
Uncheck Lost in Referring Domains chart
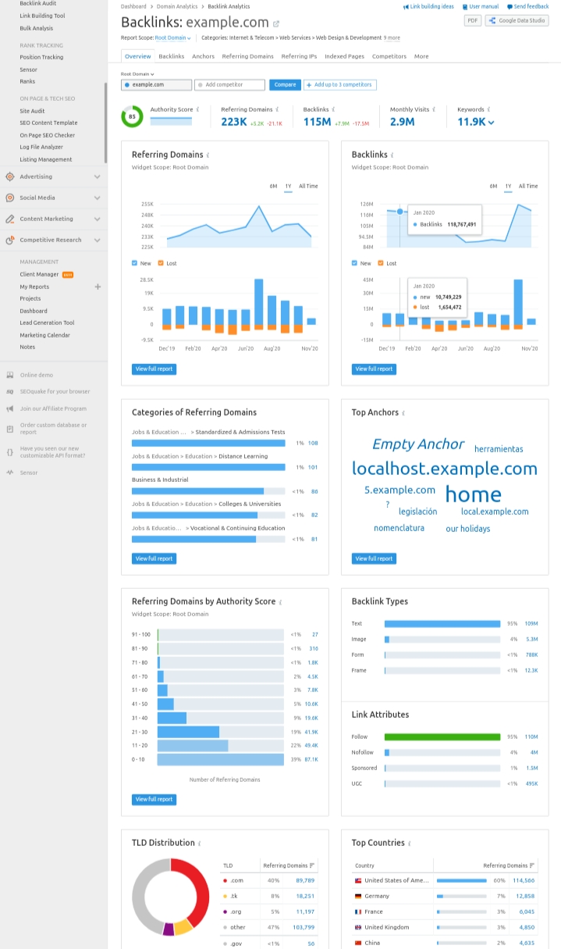(161, 263)
